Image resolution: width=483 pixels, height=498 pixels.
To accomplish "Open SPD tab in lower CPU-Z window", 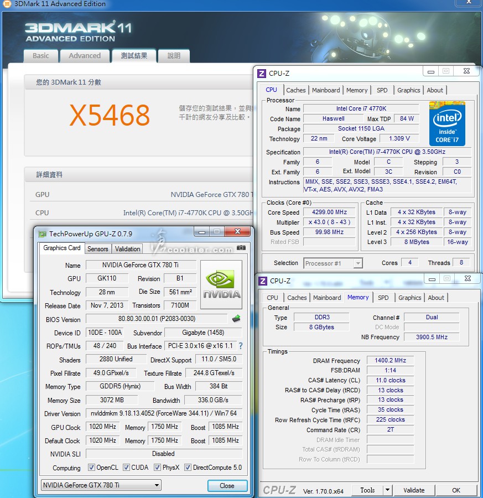I will [x=383, y=298].
